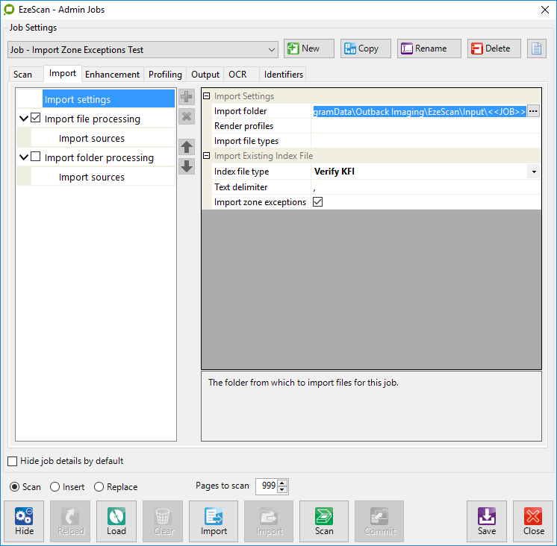
Task: Start scanning with the Scan button
Action: [324, 521]
